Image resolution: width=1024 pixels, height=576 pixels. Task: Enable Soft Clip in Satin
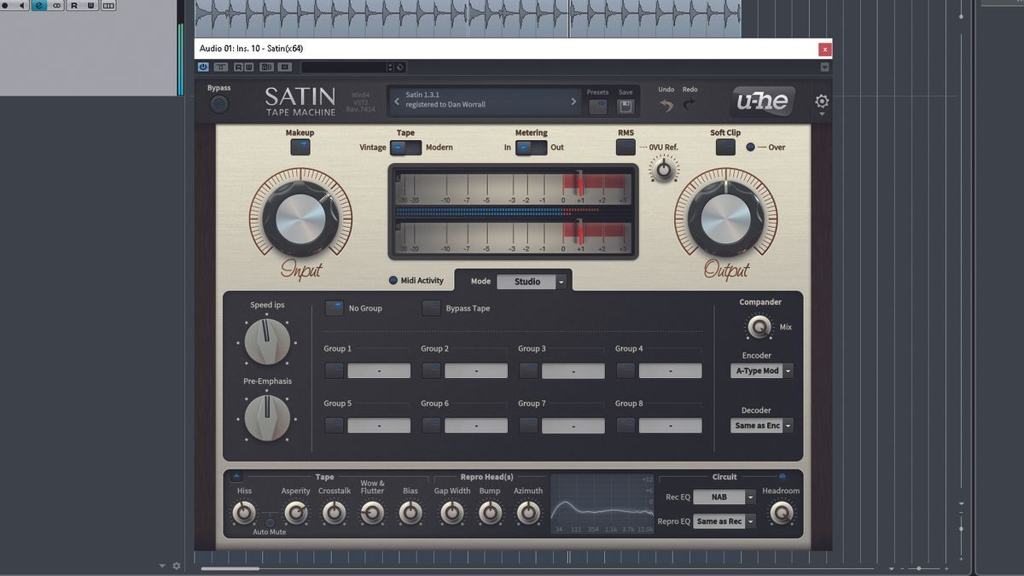click(x=724, y=147)
